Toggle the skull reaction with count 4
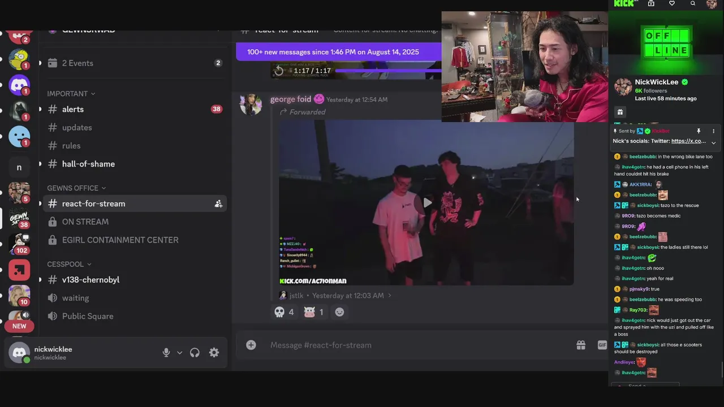Viewport: 724px width, 407px height. click(284, 312)
